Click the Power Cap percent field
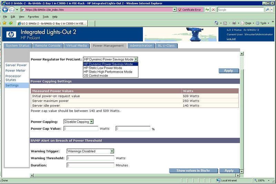The height and width of the screenshot is (184, 276). 133,129
